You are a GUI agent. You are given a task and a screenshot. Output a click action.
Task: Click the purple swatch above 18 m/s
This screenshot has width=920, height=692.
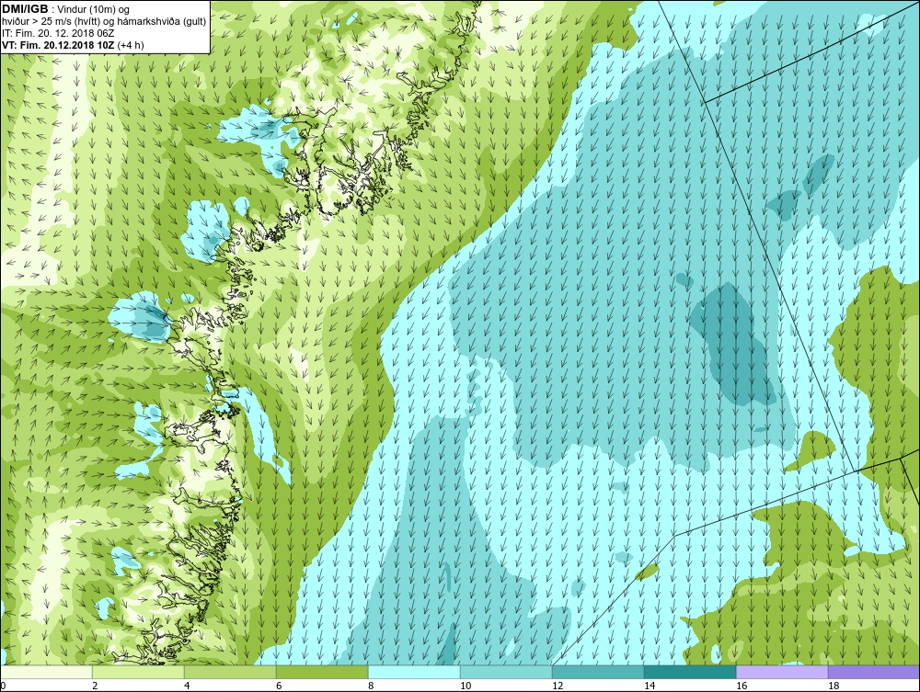874,672
